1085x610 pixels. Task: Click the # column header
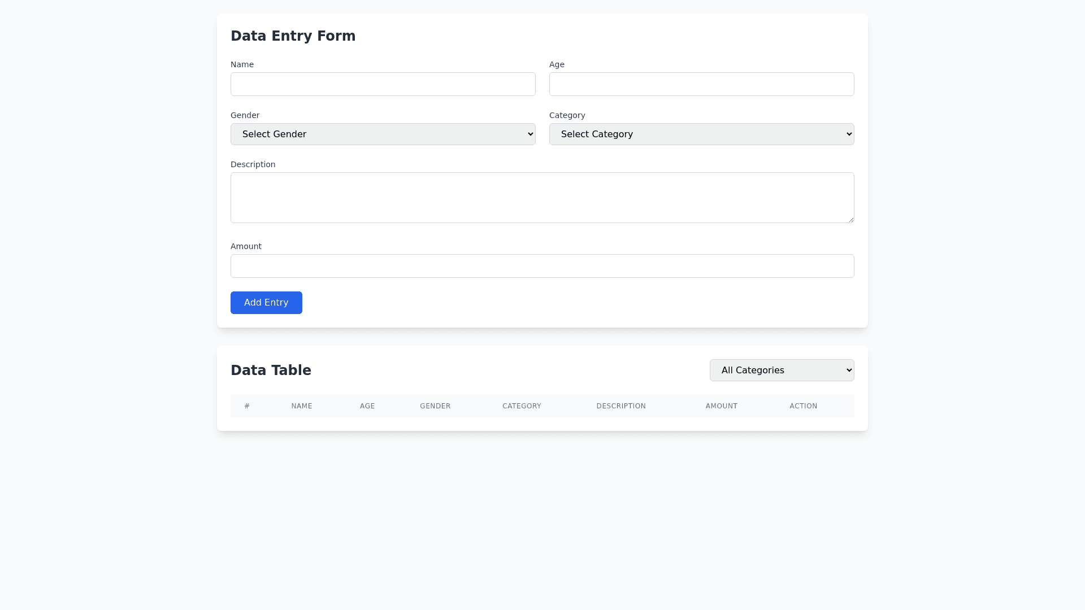[247, 406]
